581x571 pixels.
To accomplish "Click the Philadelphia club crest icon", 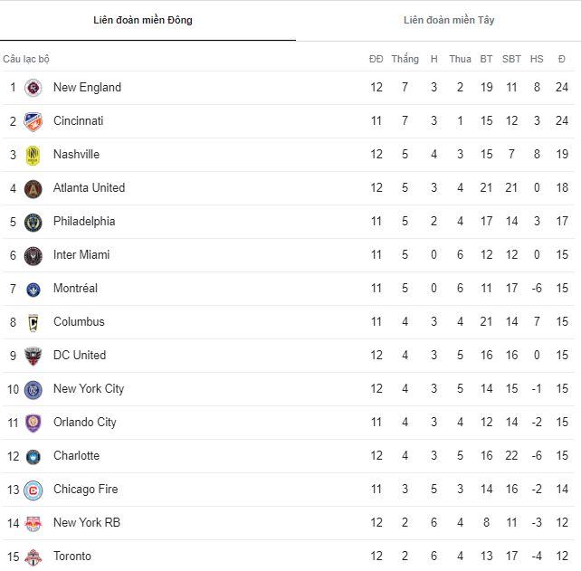I will [33, 222].
